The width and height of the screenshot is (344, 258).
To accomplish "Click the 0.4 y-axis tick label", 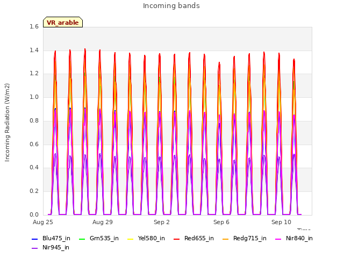I will point(34,167).
